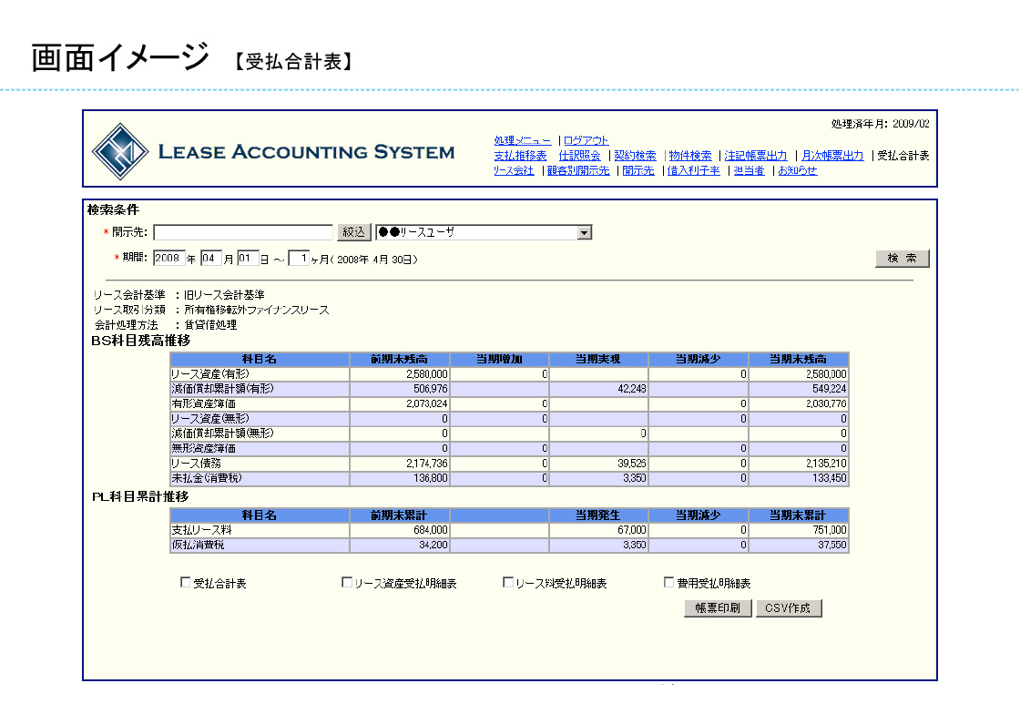The height and width of the screenshot is (714, 1020).
Task: Click the 当期増加 column header
Action: pyautogui.click(x=499, y=359)
